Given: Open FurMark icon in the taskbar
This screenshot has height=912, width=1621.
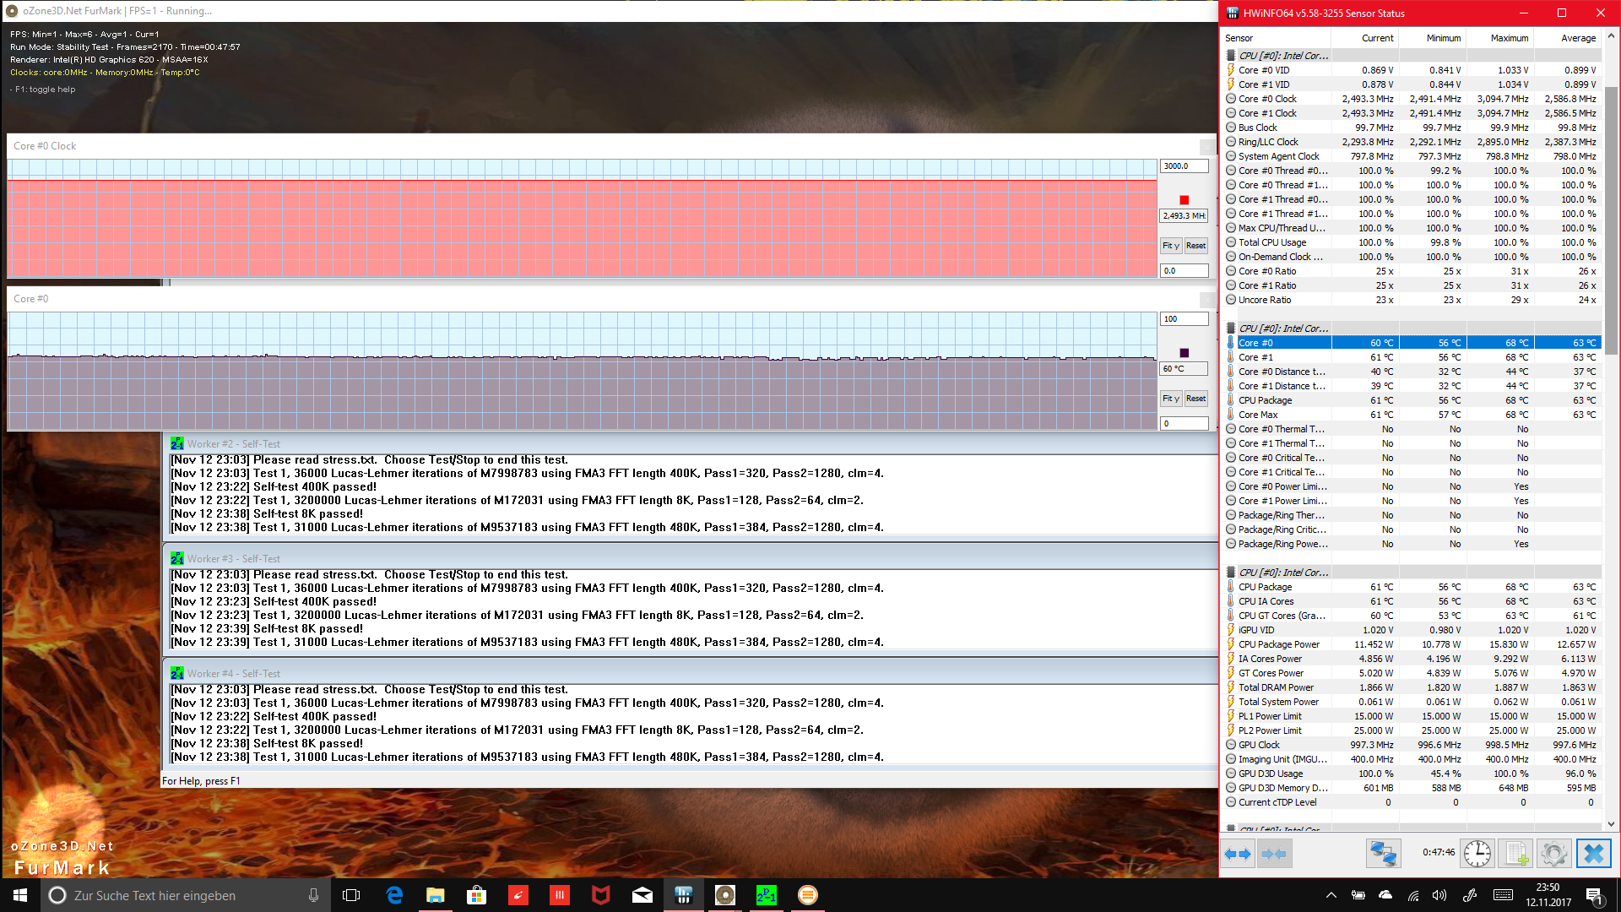Looking at the screenshot, I should coord(724,895).
